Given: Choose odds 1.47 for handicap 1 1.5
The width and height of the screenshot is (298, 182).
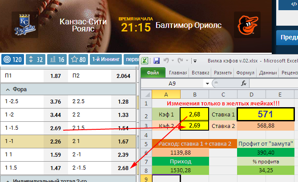Looking at the screenshot, I should tap(56, 168).
